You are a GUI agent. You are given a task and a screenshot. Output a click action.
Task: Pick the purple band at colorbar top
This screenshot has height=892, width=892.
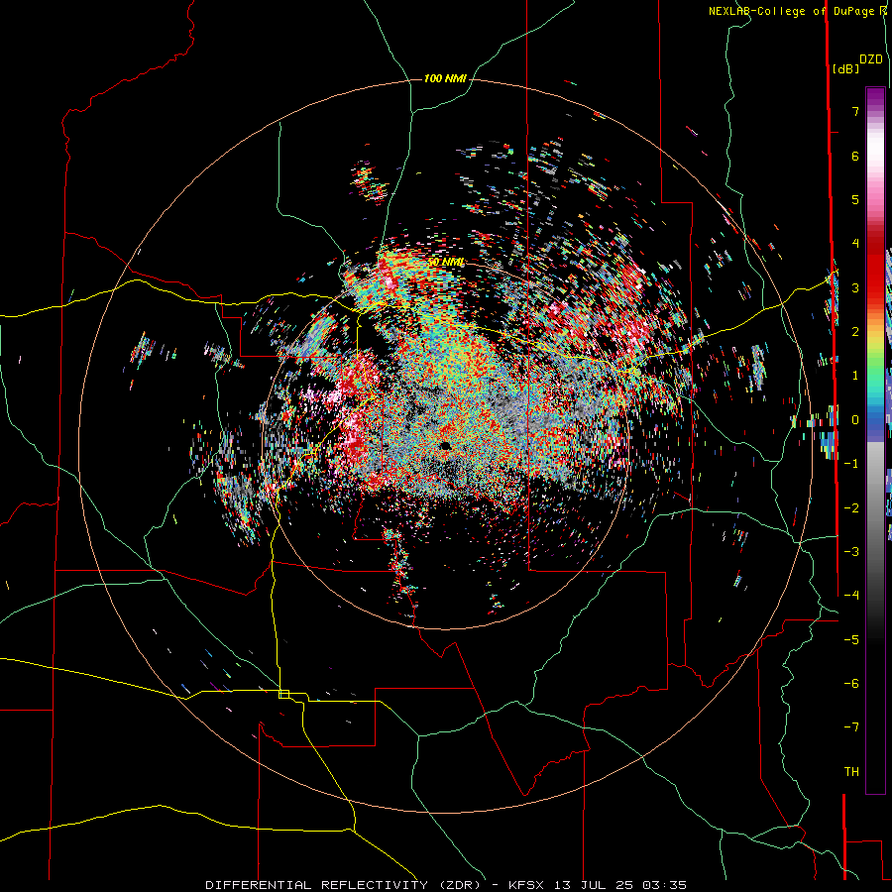tap(875, 97)
